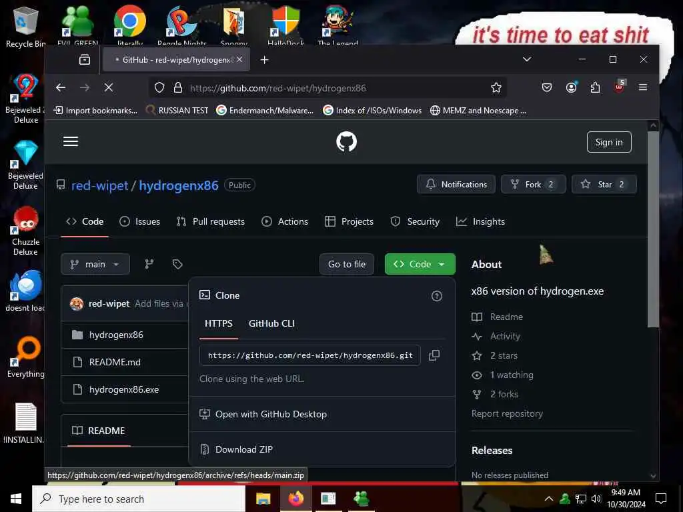This screenshot has height=512, width=683.
Task: Bookmark this page with the star icon
Action: pos(496,87)
